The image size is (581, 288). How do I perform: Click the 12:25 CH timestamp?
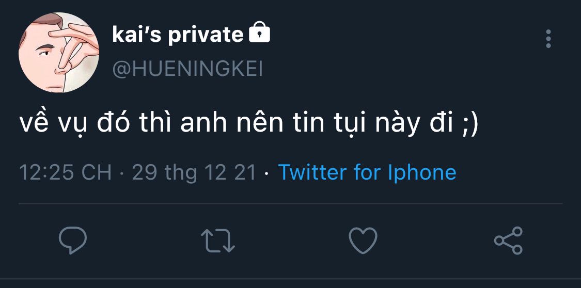click(65, 172)
